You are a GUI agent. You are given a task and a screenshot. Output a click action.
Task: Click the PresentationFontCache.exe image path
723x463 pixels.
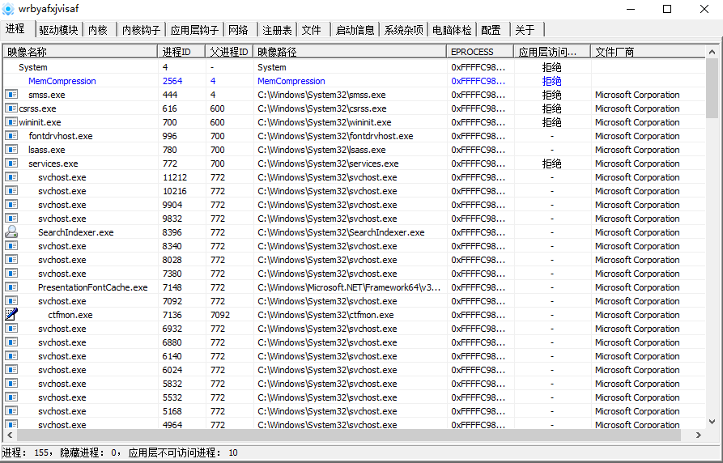tap(349, 287)
